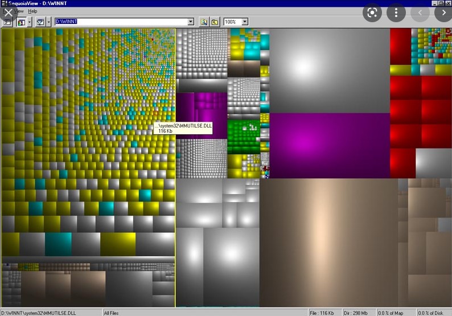Select the green cluster of files

[244, 137]
